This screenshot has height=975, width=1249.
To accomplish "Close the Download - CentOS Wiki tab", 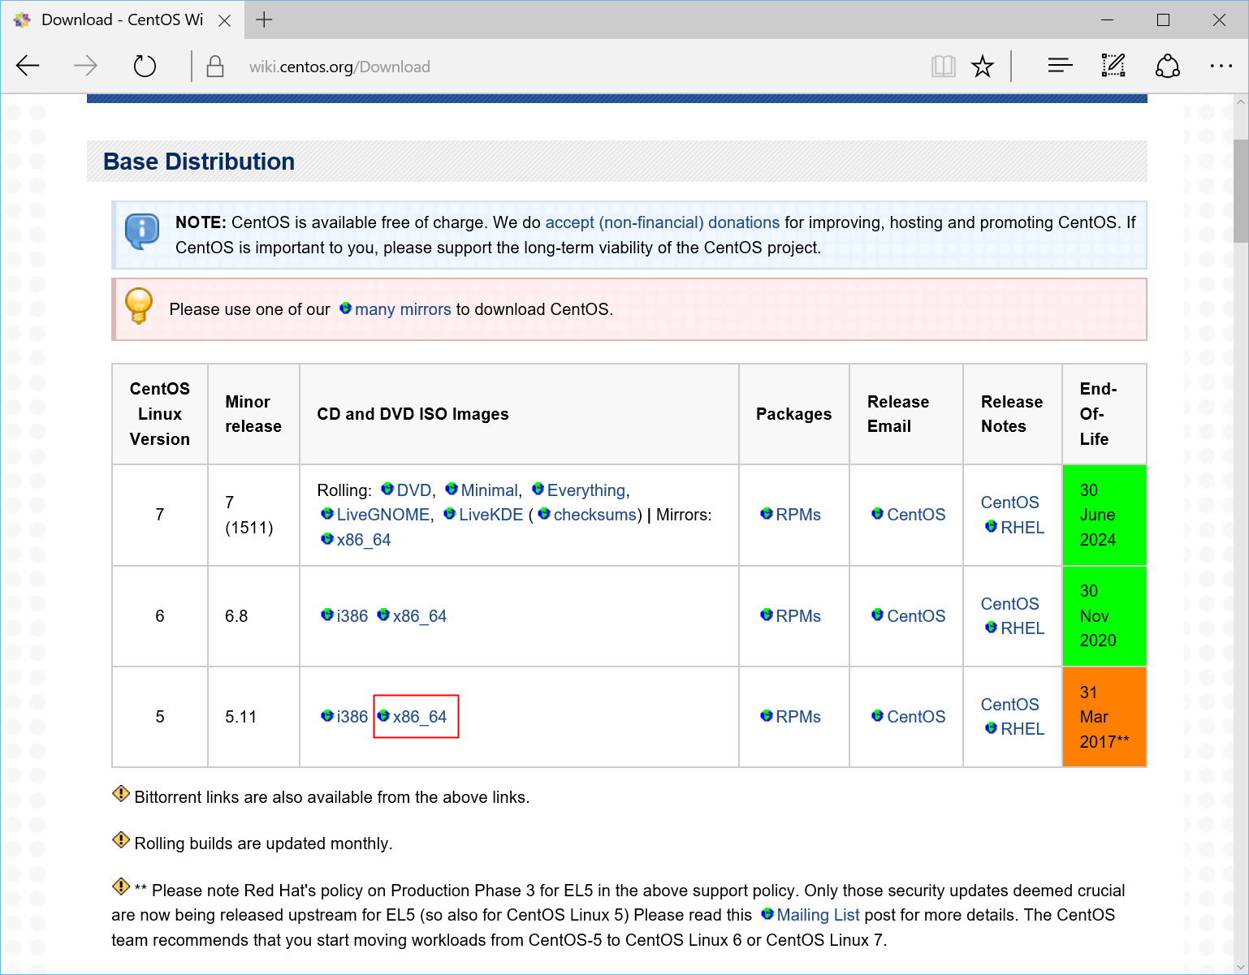I will click(x=225, y=20).
